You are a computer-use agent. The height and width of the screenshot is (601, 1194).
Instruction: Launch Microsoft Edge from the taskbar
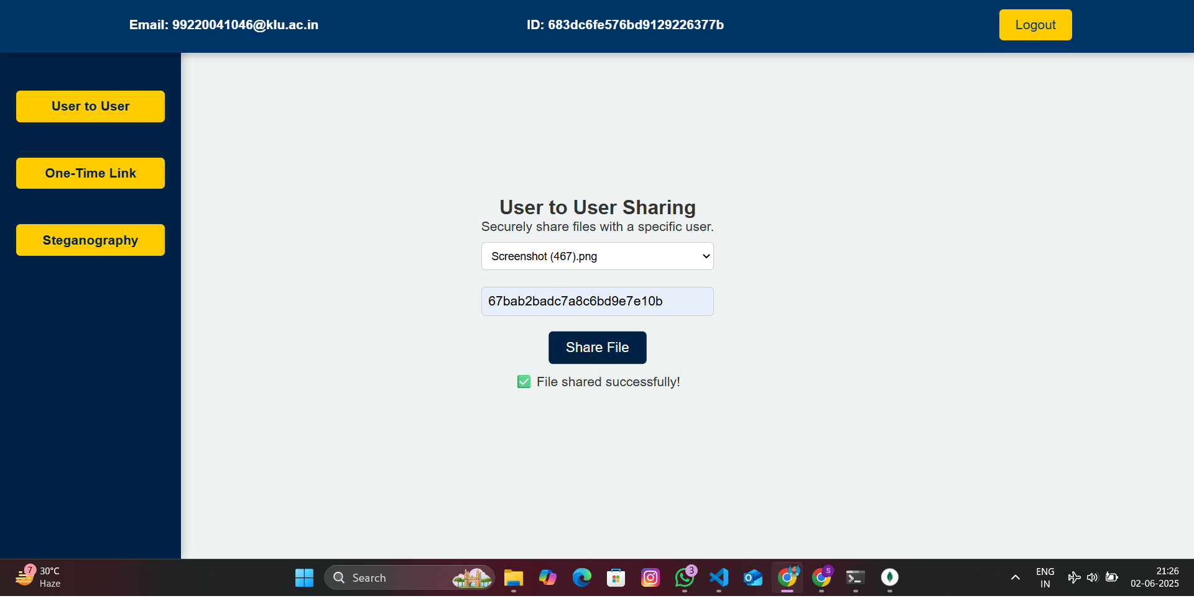tap(582, 578)
